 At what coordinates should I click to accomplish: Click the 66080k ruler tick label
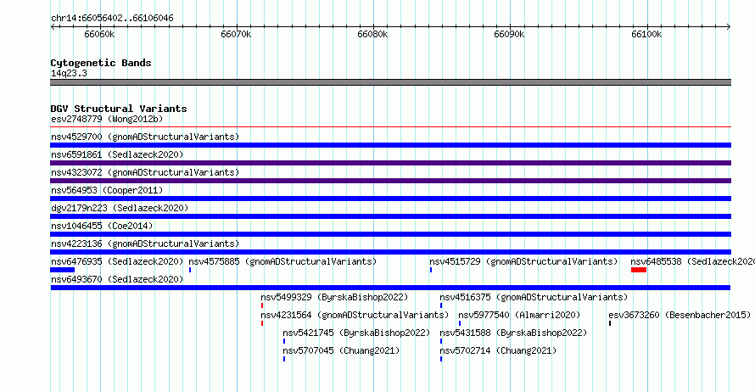(x=372, y=34)
